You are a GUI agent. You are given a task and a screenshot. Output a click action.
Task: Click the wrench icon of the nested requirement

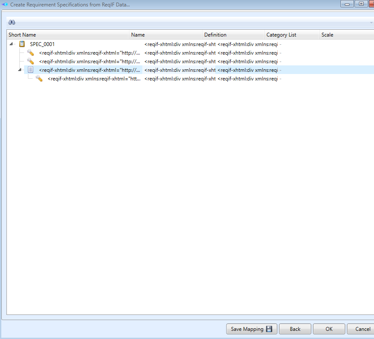click(x=39, y=78)
